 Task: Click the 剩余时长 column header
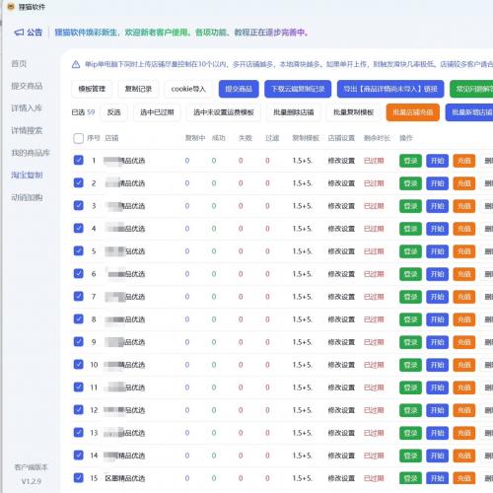click(x=377, y=138)
